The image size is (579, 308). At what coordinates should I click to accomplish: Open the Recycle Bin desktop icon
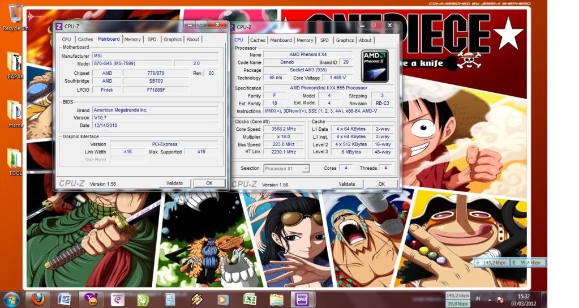click(x=15, y=18)
